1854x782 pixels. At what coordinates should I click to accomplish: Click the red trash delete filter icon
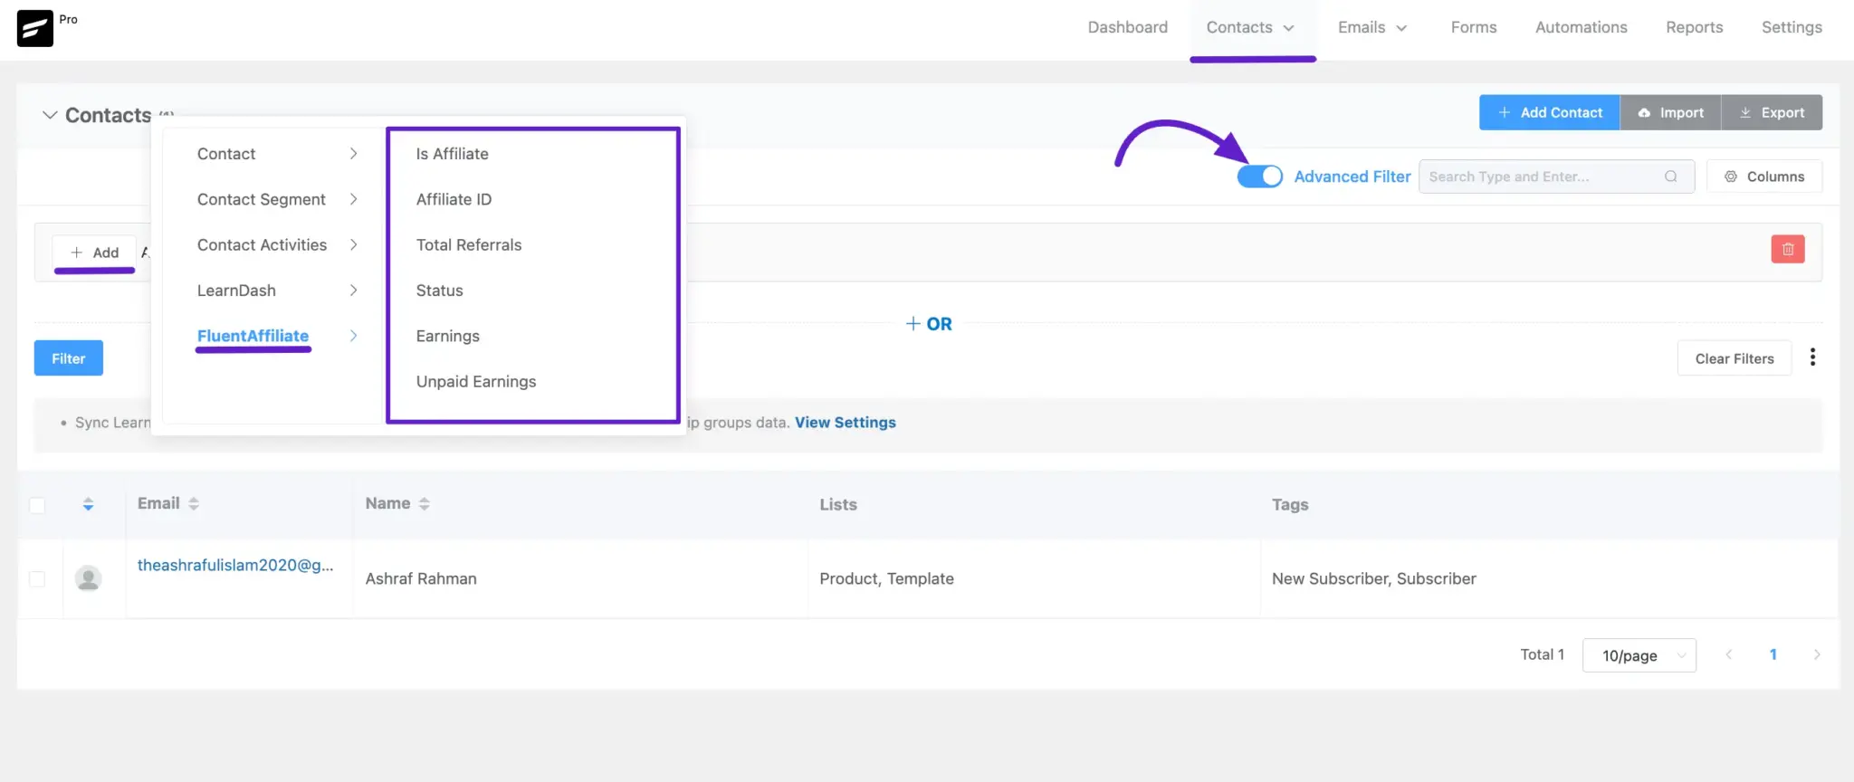pos(1787,249)
